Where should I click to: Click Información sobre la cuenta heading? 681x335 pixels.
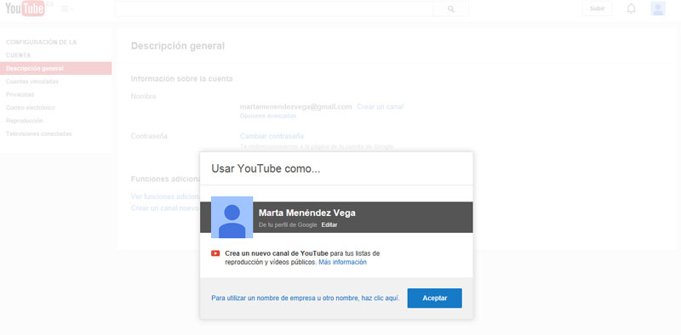pos(181,78)
